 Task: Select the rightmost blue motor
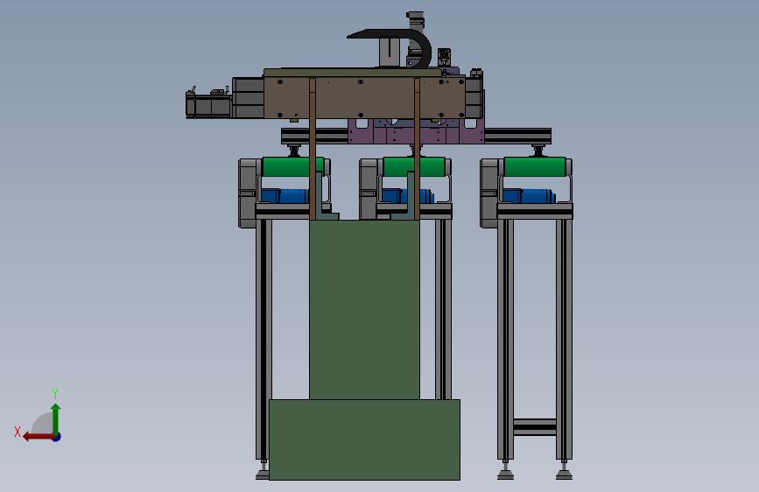529,195
